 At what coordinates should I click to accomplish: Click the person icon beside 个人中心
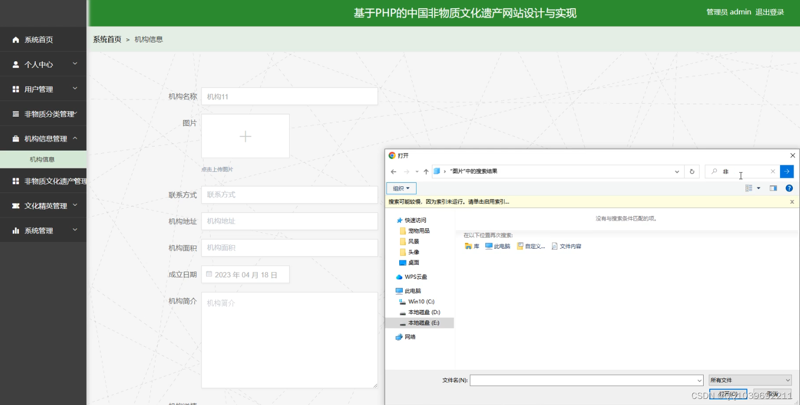pyautogui.click(x=16, y=65)
